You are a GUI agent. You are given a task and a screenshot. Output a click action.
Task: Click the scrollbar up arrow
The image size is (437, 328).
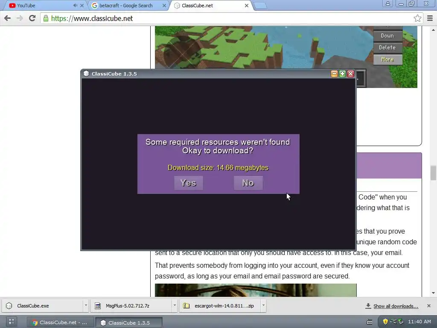coord(433,29)
